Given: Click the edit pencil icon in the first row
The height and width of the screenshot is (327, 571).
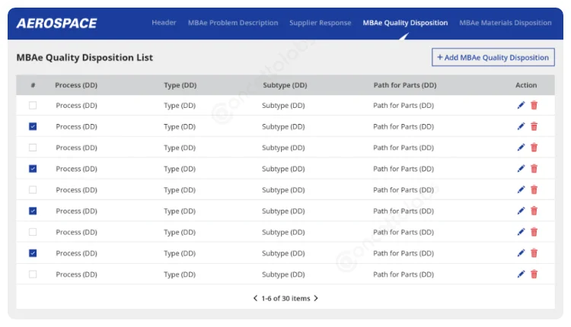Looking at the screenshot, I should pyautogui.click(x=521, y=106).
